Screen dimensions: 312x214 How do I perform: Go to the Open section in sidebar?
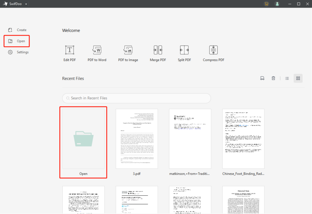point(17,41)
